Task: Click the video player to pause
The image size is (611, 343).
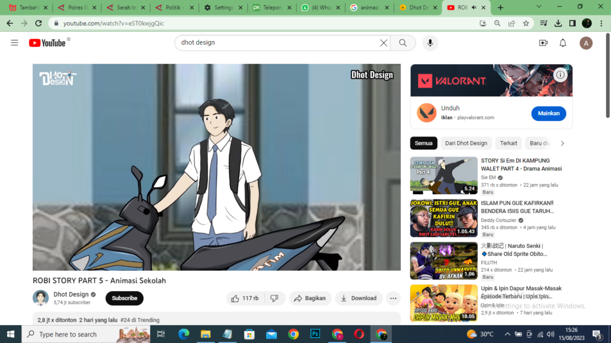Action: pyautogui.click(x=217, y=167)
